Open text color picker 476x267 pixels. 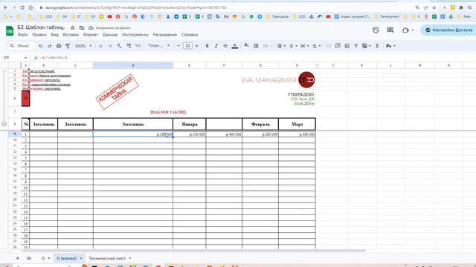(x=235, y=46)
